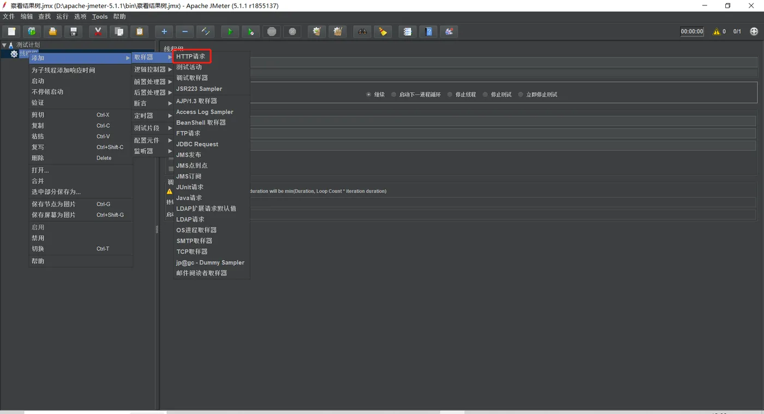Click the New test plan toolbar icon
Image resolution: width=764 pixels, height=414 pixels.
click(11, 32)
